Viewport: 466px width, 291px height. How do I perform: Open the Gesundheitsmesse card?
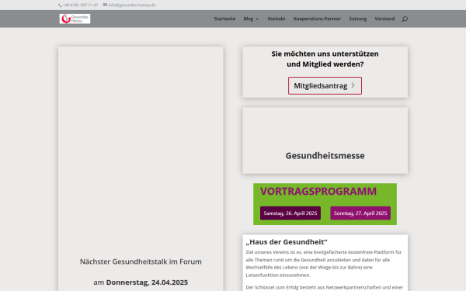(325, 140)
